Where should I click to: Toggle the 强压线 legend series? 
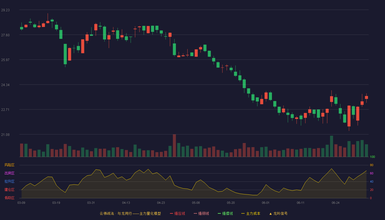coord(177,213)
